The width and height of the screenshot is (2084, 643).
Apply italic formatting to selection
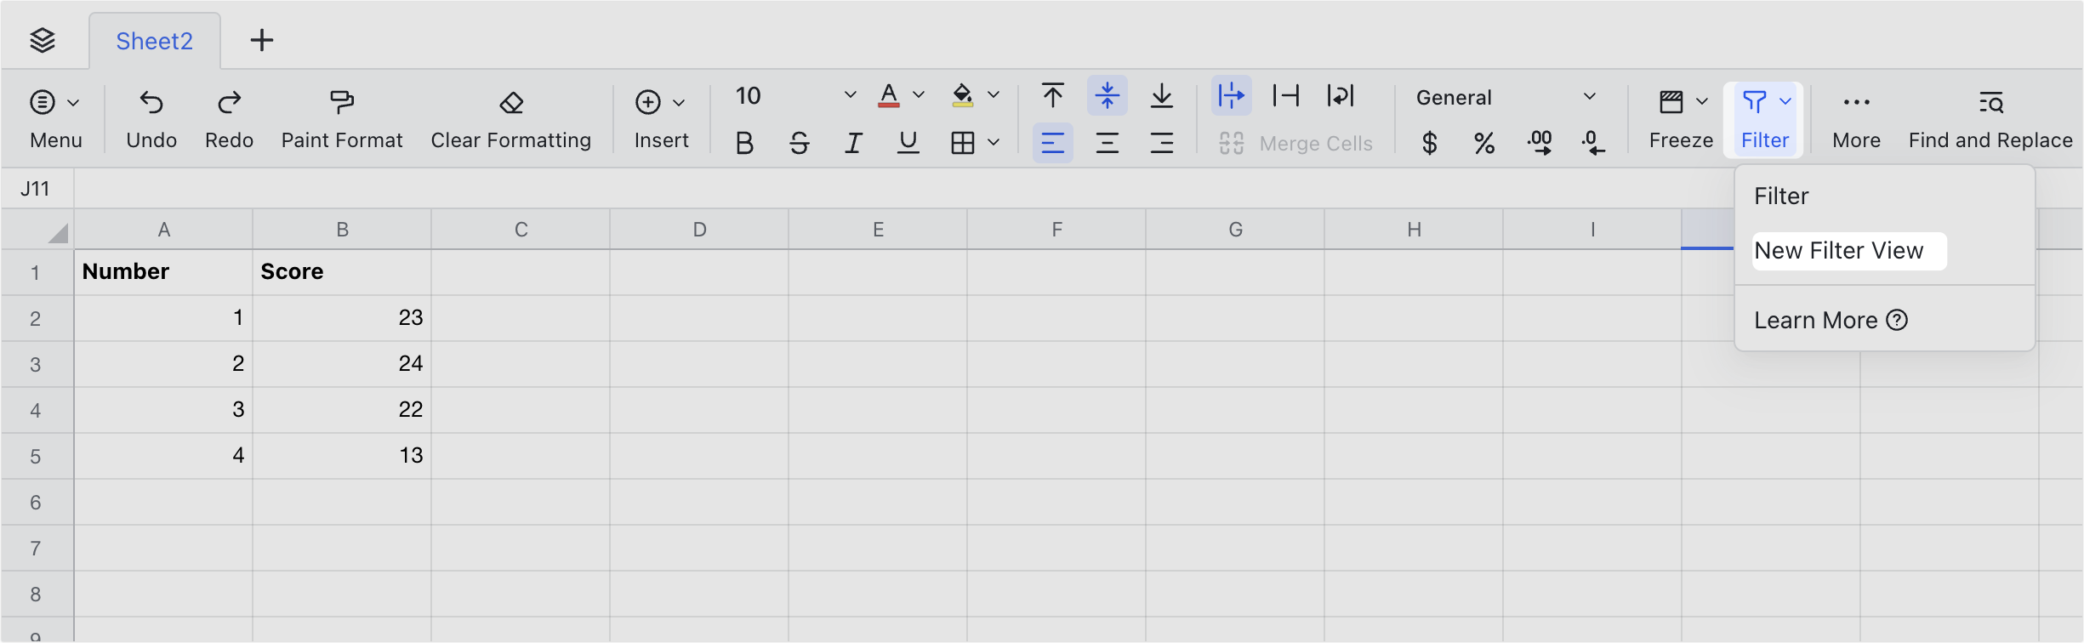coord(853,142)
